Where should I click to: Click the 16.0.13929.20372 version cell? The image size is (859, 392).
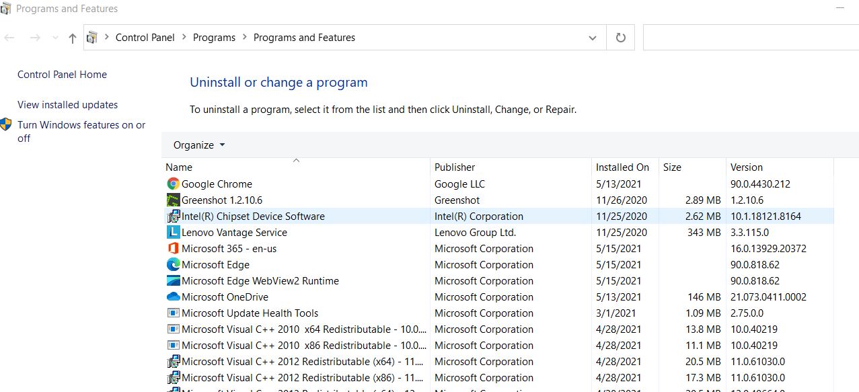768,248
